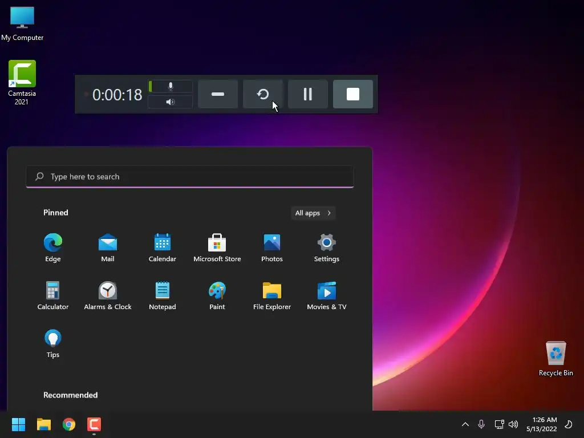Screen dimensions: 584x438
Task: Open File Explorer from pinned apps
Action: [272, 296]
